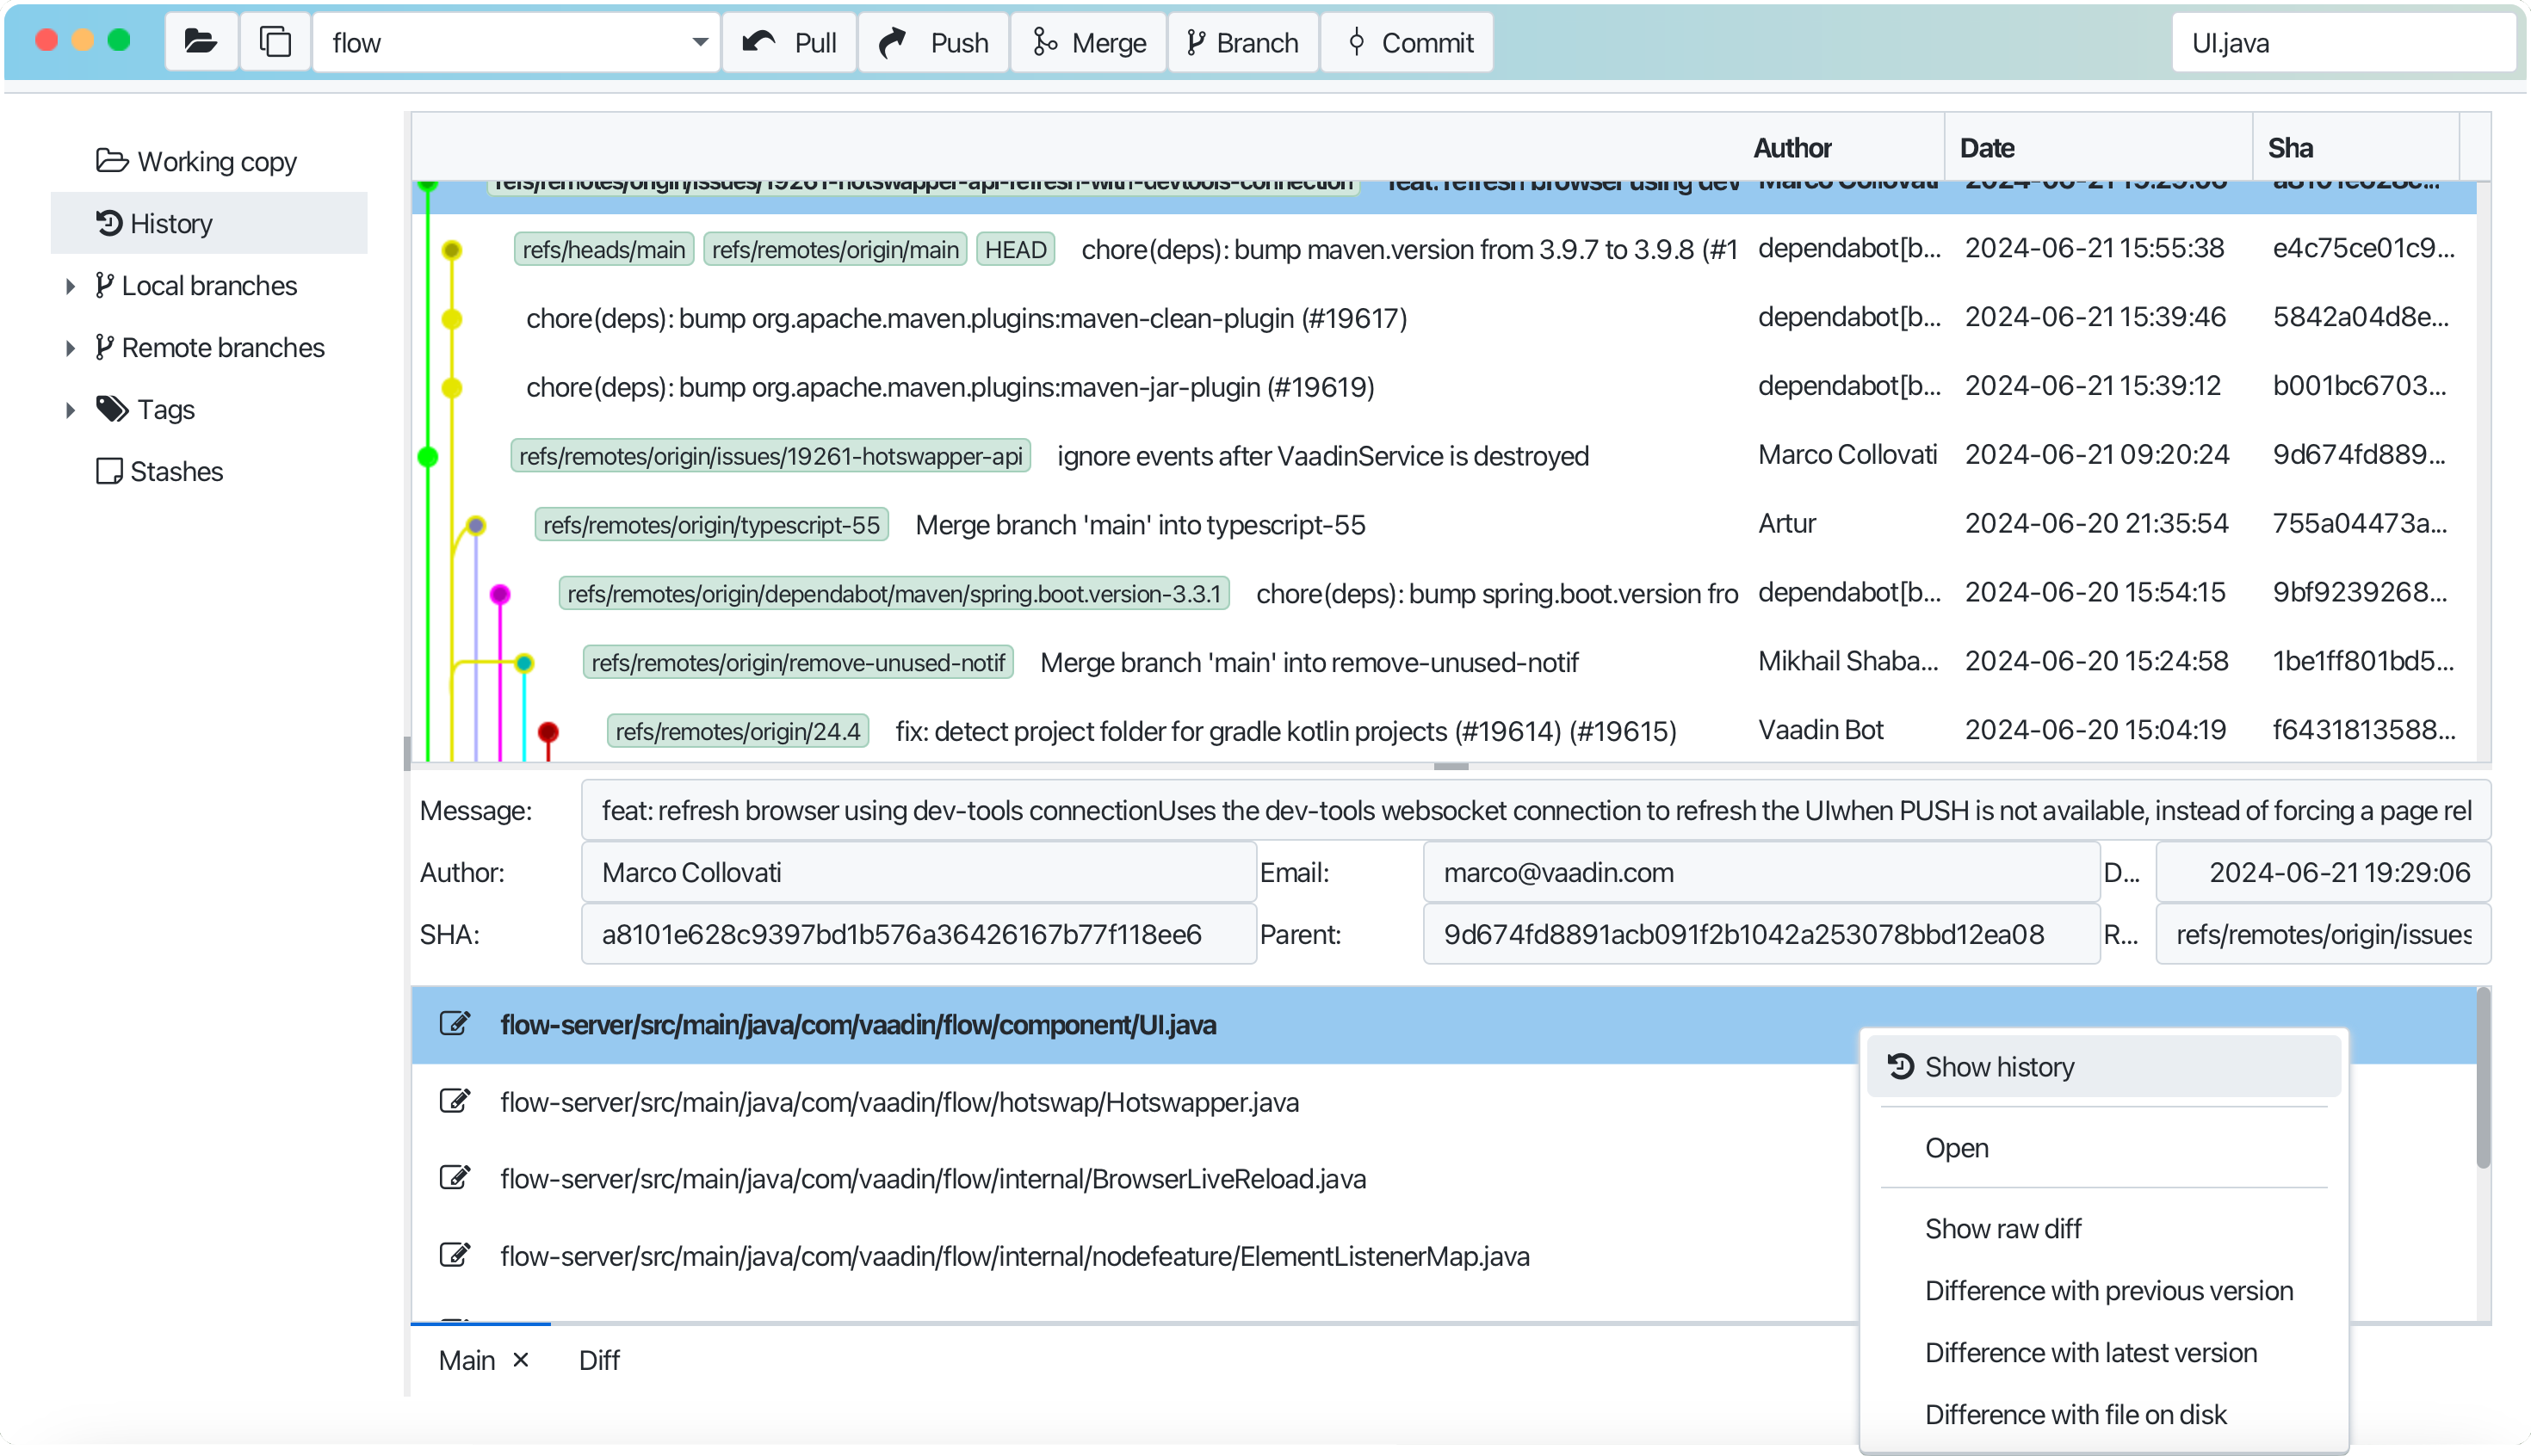Click the edit icon beside Hotswapper.java

[x=455, y=1102]
